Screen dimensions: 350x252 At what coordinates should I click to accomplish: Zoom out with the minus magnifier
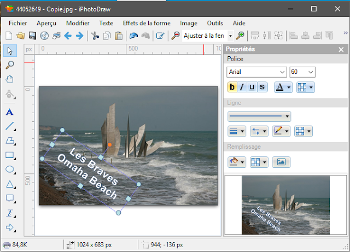(176, 36)
